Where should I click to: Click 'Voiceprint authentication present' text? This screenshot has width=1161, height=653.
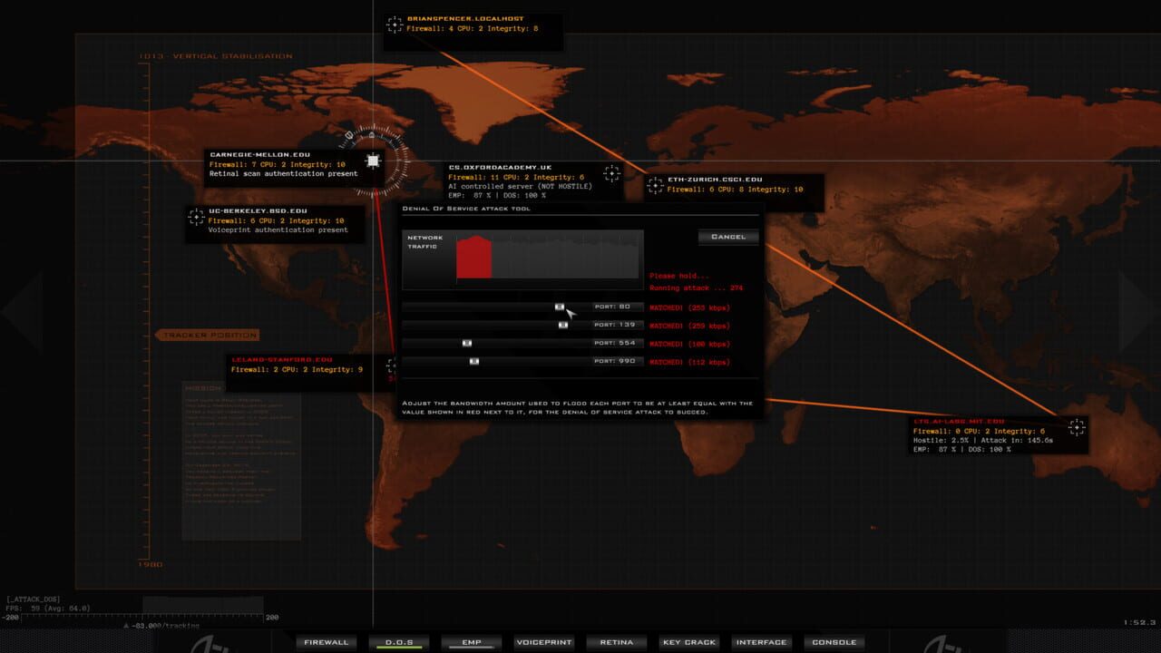click(278, 229)
